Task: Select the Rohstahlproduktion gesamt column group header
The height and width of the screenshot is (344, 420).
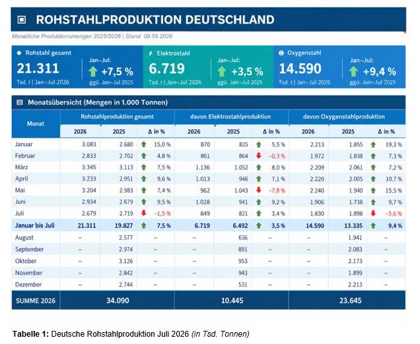Action: pos(118,117)
